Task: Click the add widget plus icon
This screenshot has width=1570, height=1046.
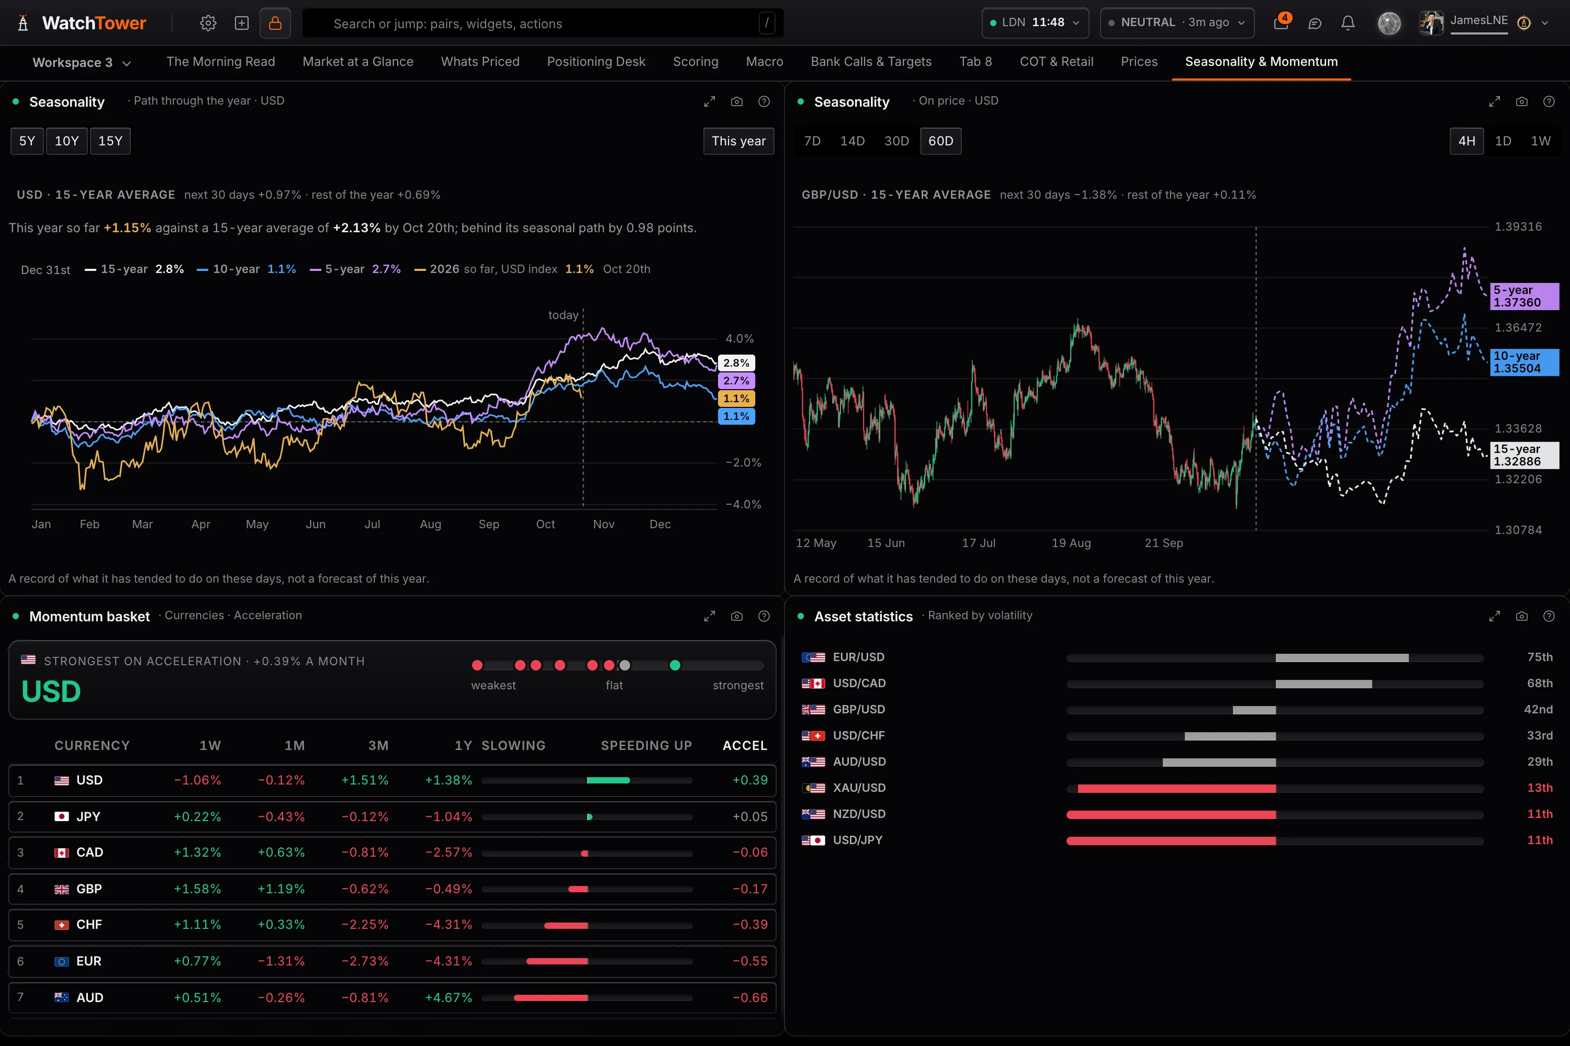Action: coord(242,24)
